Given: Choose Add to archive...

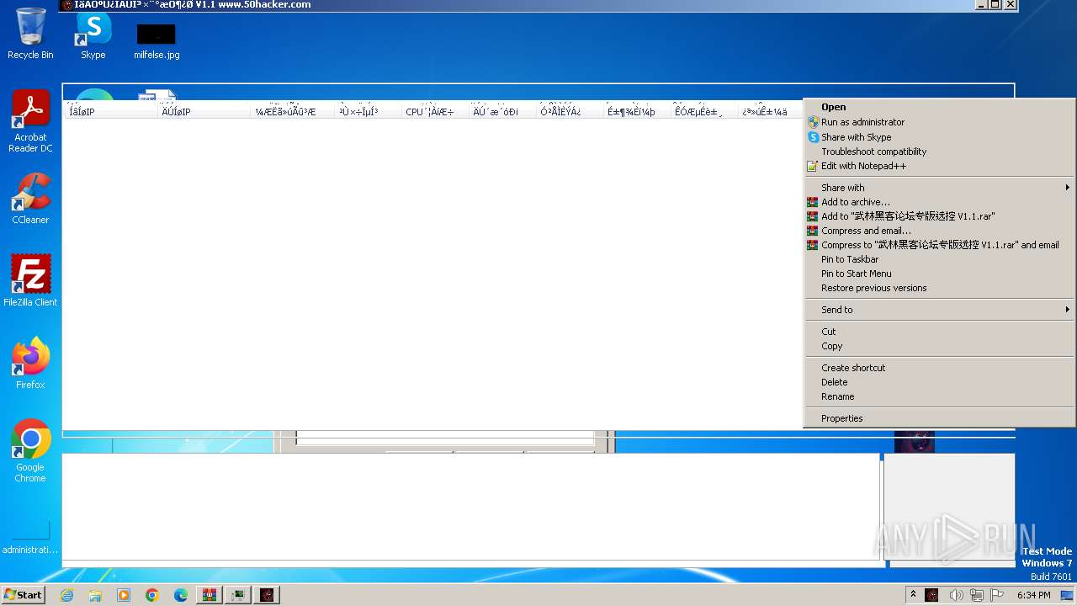Looking at the screenshot, I should (x=938, y=202).
